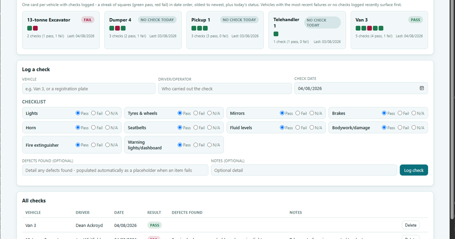Select Fail for Seatbelts

click(196, 127)
